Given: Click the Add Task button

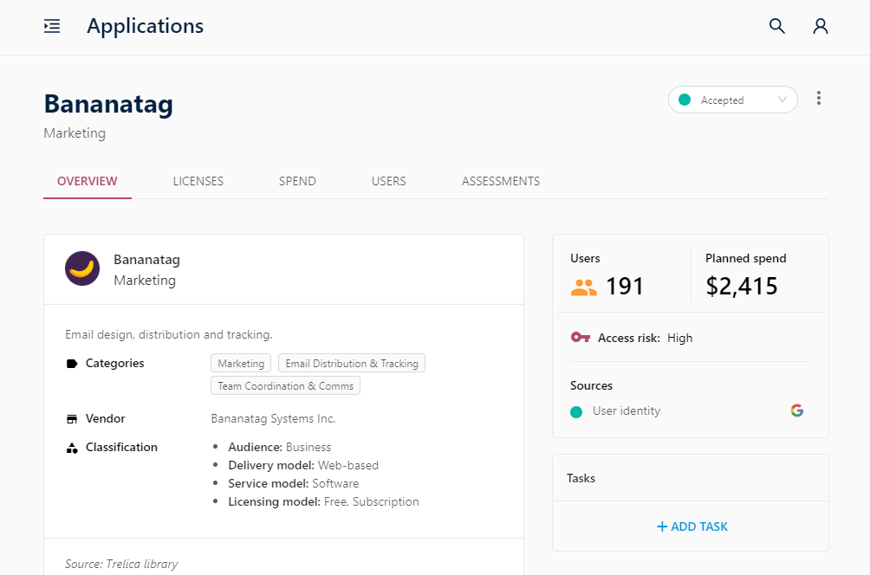Looking at the screenshot, I should pyautogui.click(x=691, y=527).
